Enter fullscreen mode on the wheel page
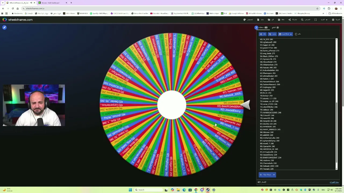Viewport: 344px width, 193px height. coord(316,20)
